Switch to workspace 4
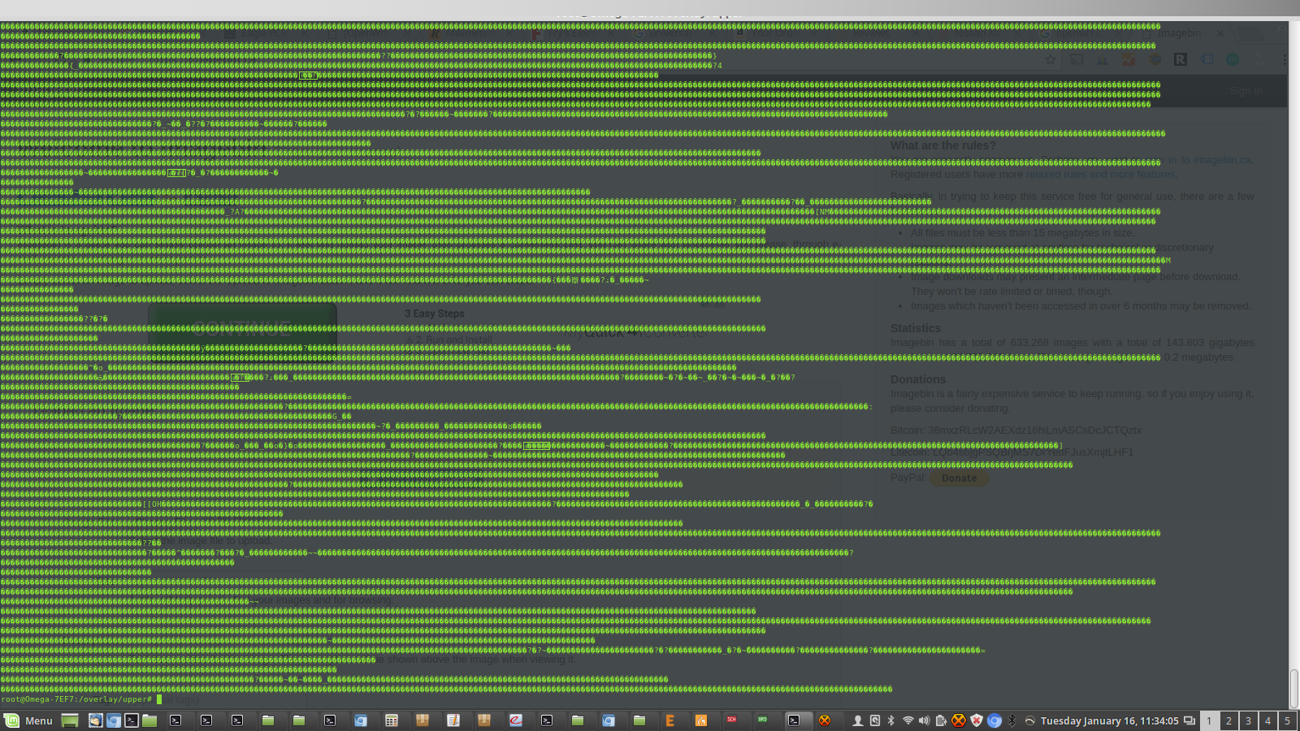Screen dimensions: 1300x731 (1267, 720)
